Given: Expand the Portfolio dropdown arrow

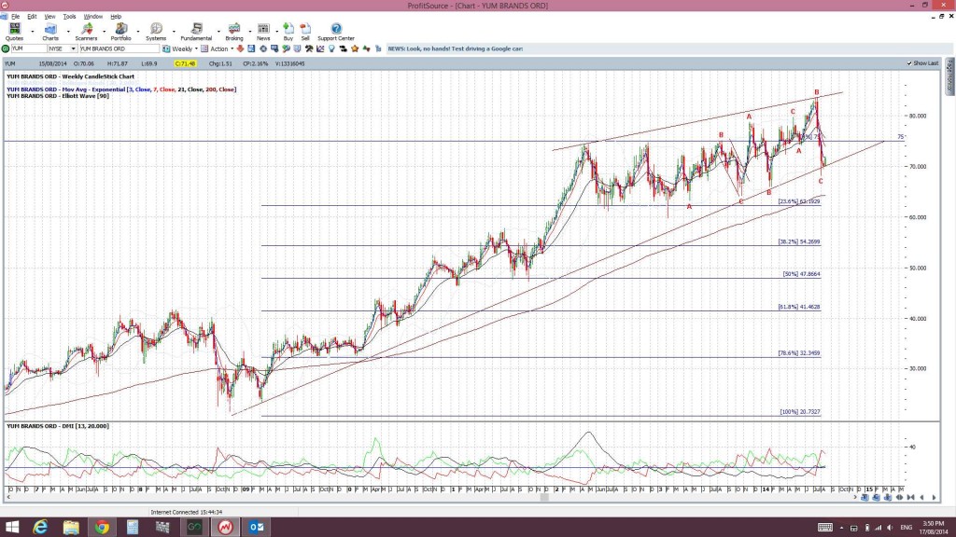Looking at the screenshot, I should coord(138,31).
